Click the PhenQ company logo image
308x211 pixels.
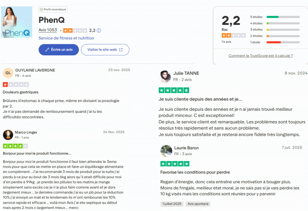pyautogui.click(x=17, y=22)
